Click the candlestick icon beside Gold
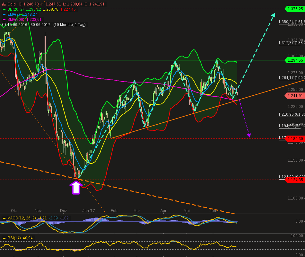The width and height of the screenshot is (305, 257). (4, 4)
